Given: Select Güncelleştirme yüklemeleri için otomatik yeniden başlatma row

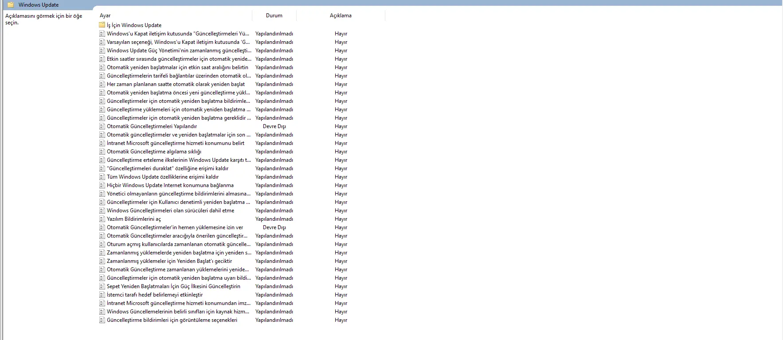Looking at the screenshot, I should click(178, 109).
